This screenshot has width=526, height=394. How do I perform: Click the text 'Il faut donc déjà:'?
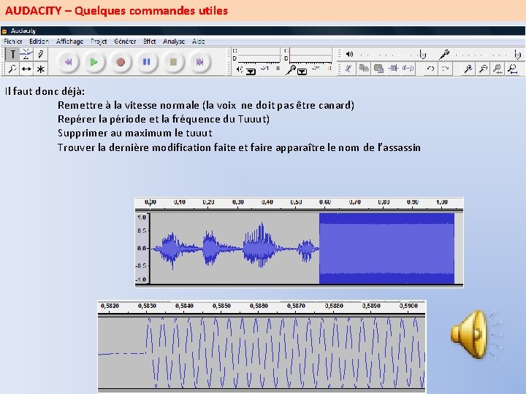coord(45,91)
